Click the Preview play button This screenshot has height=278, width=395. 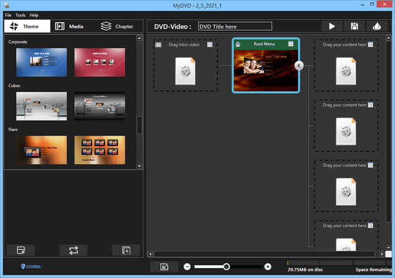pyautogui.click(x=331, y=27)
